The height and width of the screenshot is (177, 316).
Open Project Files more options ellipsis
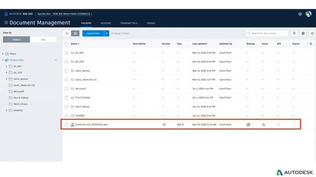[56, 60]
